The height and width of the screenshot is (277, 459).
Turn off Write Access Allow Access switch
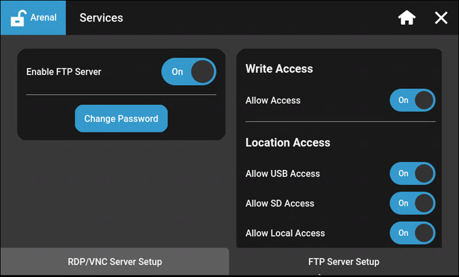pos(412,101)
